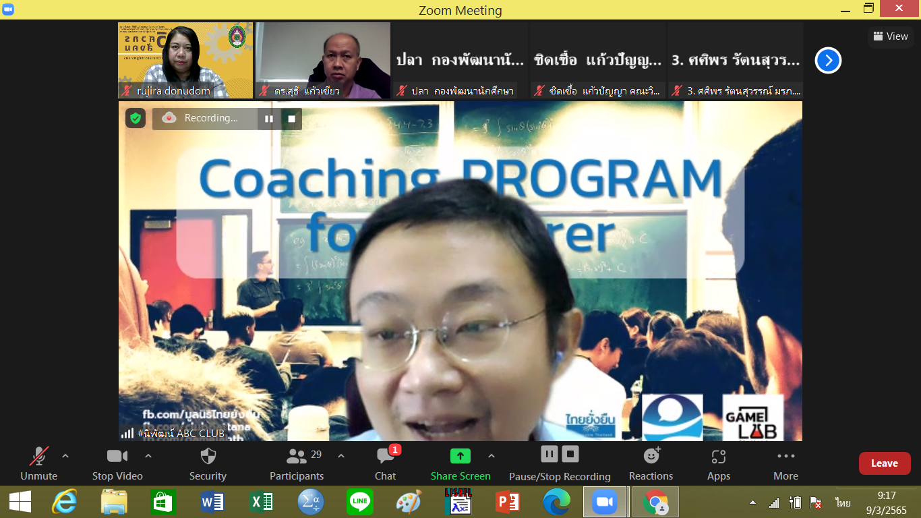921x518 pixels.
Task: Open the LISREL taskbar icon
Action: pos(458,501)
